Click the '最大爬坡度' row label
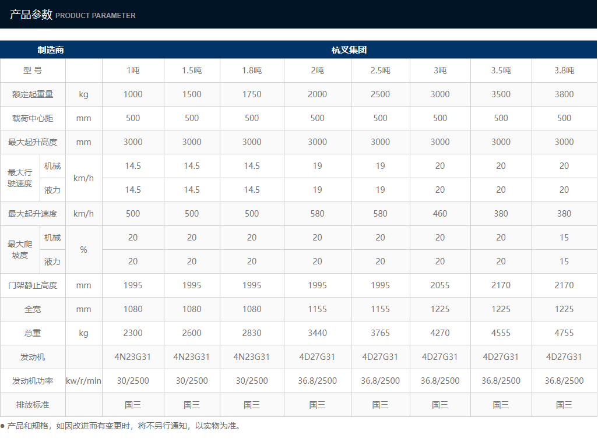Viewport: 598px width, 442px height. [x=20, y=250]
